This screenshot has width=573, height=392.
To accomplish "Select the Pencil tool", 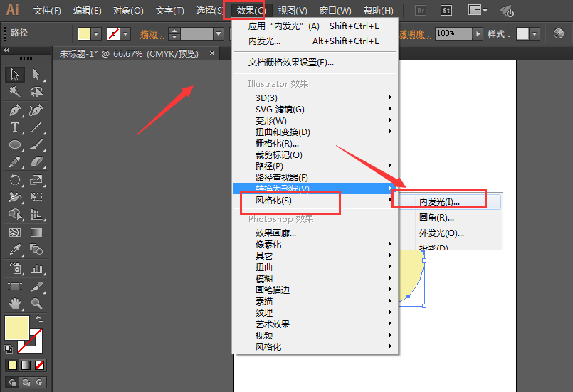I will (15, 161).
